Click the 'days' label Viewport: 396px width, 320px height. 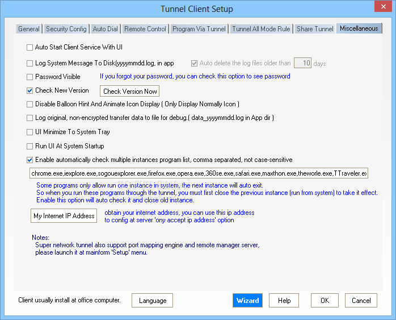pyautogui.click(x=319, y=64)
